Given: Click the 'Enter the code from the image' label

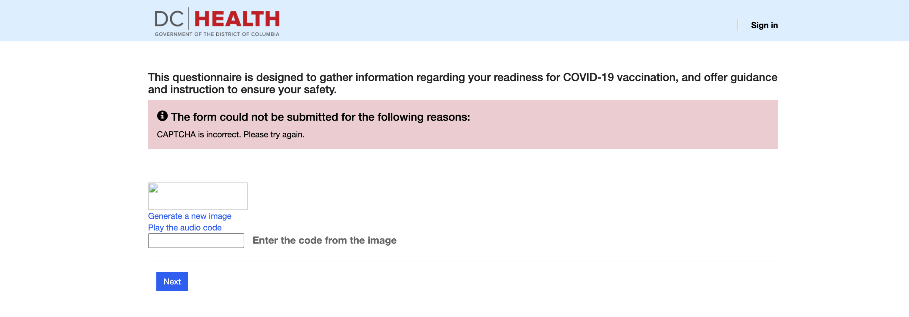Looking at the screenshot, I should [324, 240].
